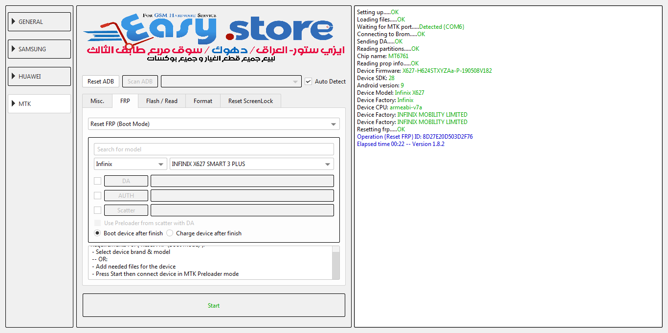This screenshot has width=668, height=333.
Task: Open the Infinix brand dropdown
Action: tap(131, 164)
